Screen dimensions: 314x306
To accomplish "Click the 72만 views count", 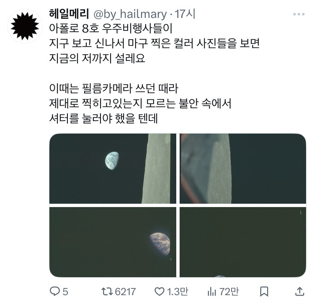I will click(x=229, y=291).
